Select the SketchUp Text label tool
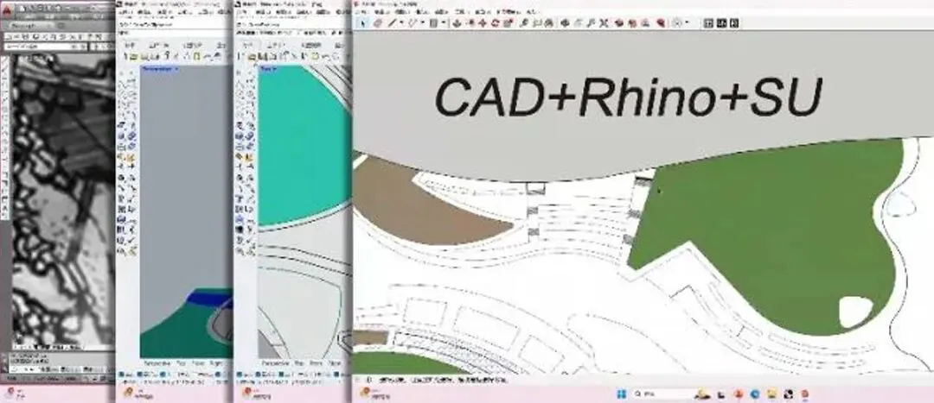Screen dimensions: 934x403 537,23
